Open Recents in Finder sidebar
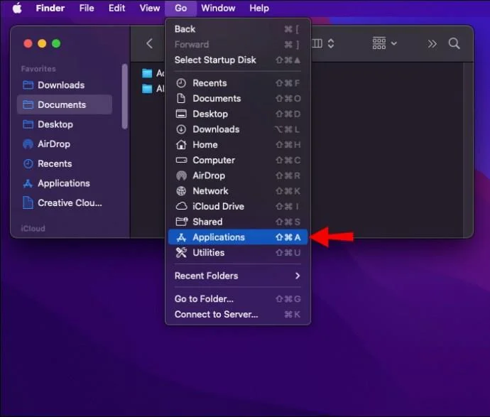Viewport: 490px width, 417px height. (x=65, y=164)
